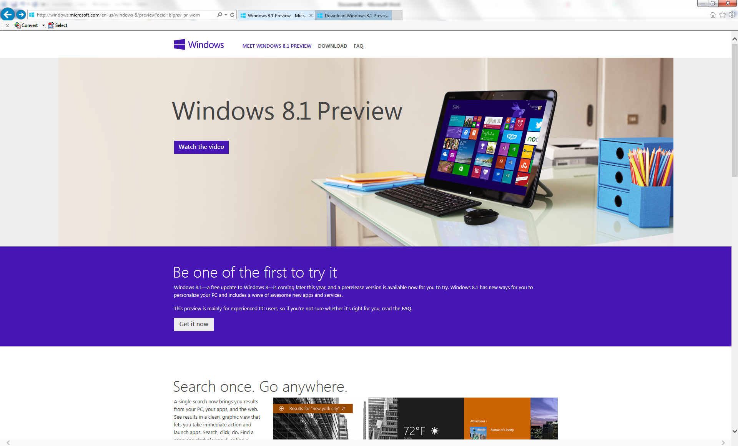Click the Watch the video button
Image resolution: width=738 pixels, height=446 pixels.
pos(201,147)
